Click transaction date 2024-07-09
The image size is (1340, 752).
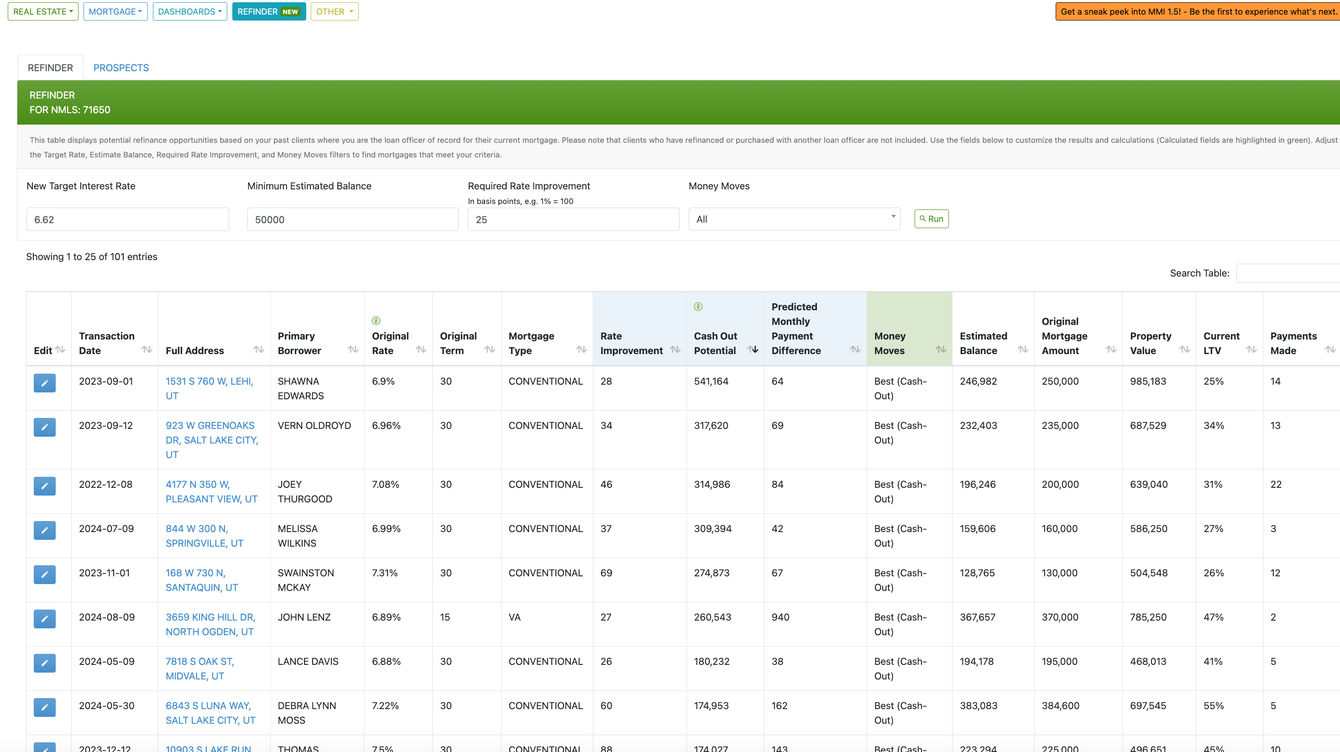click(x=106, y=529)
